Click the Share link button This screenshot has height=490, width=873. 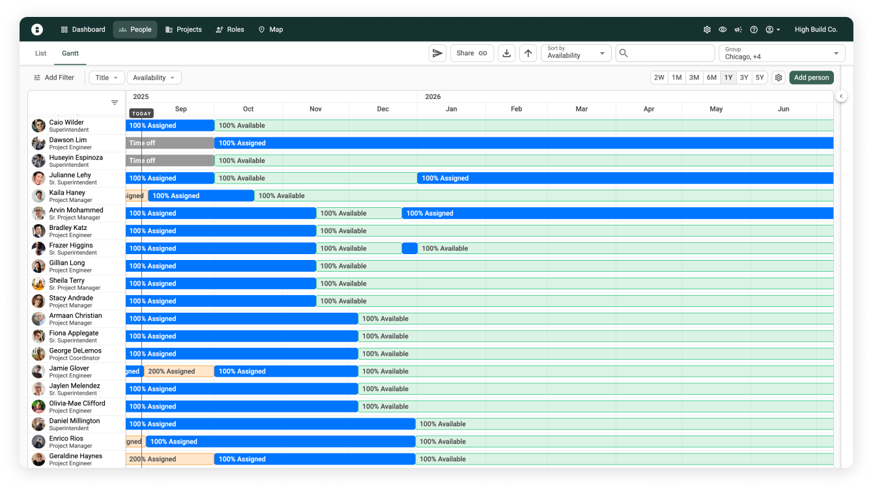(x=472, y=53)
